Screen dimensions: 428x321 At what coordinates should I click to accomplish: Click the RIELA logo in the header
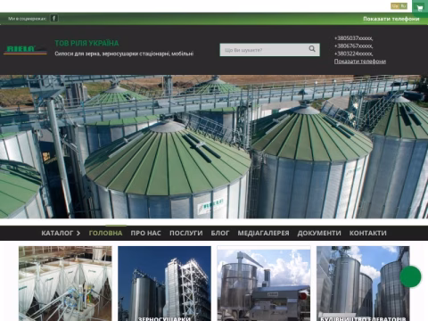25,49
